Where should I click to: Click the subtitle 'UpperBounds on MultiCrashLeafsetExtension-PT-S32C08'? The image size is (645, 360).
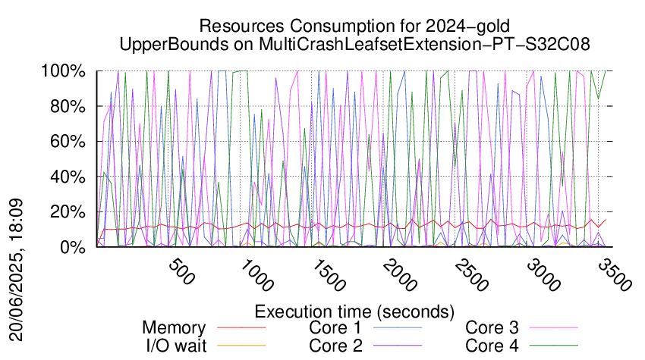point(354,44)
